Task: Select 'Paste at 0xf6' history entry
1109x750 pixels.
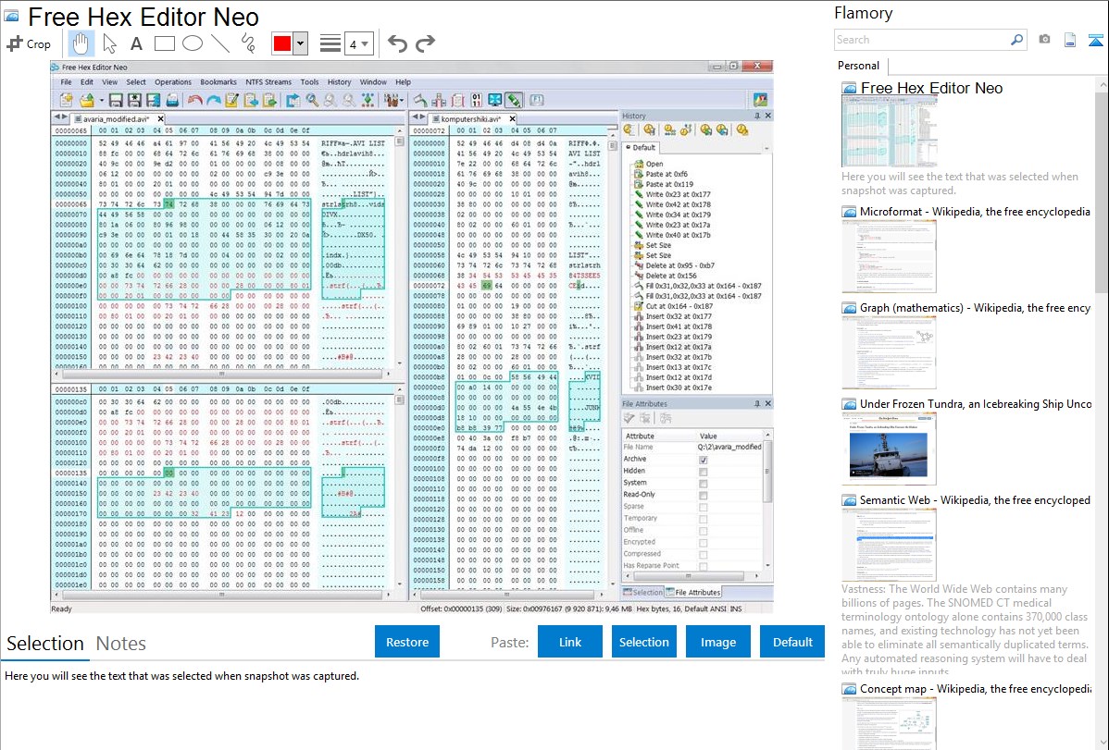Action: 667,174
